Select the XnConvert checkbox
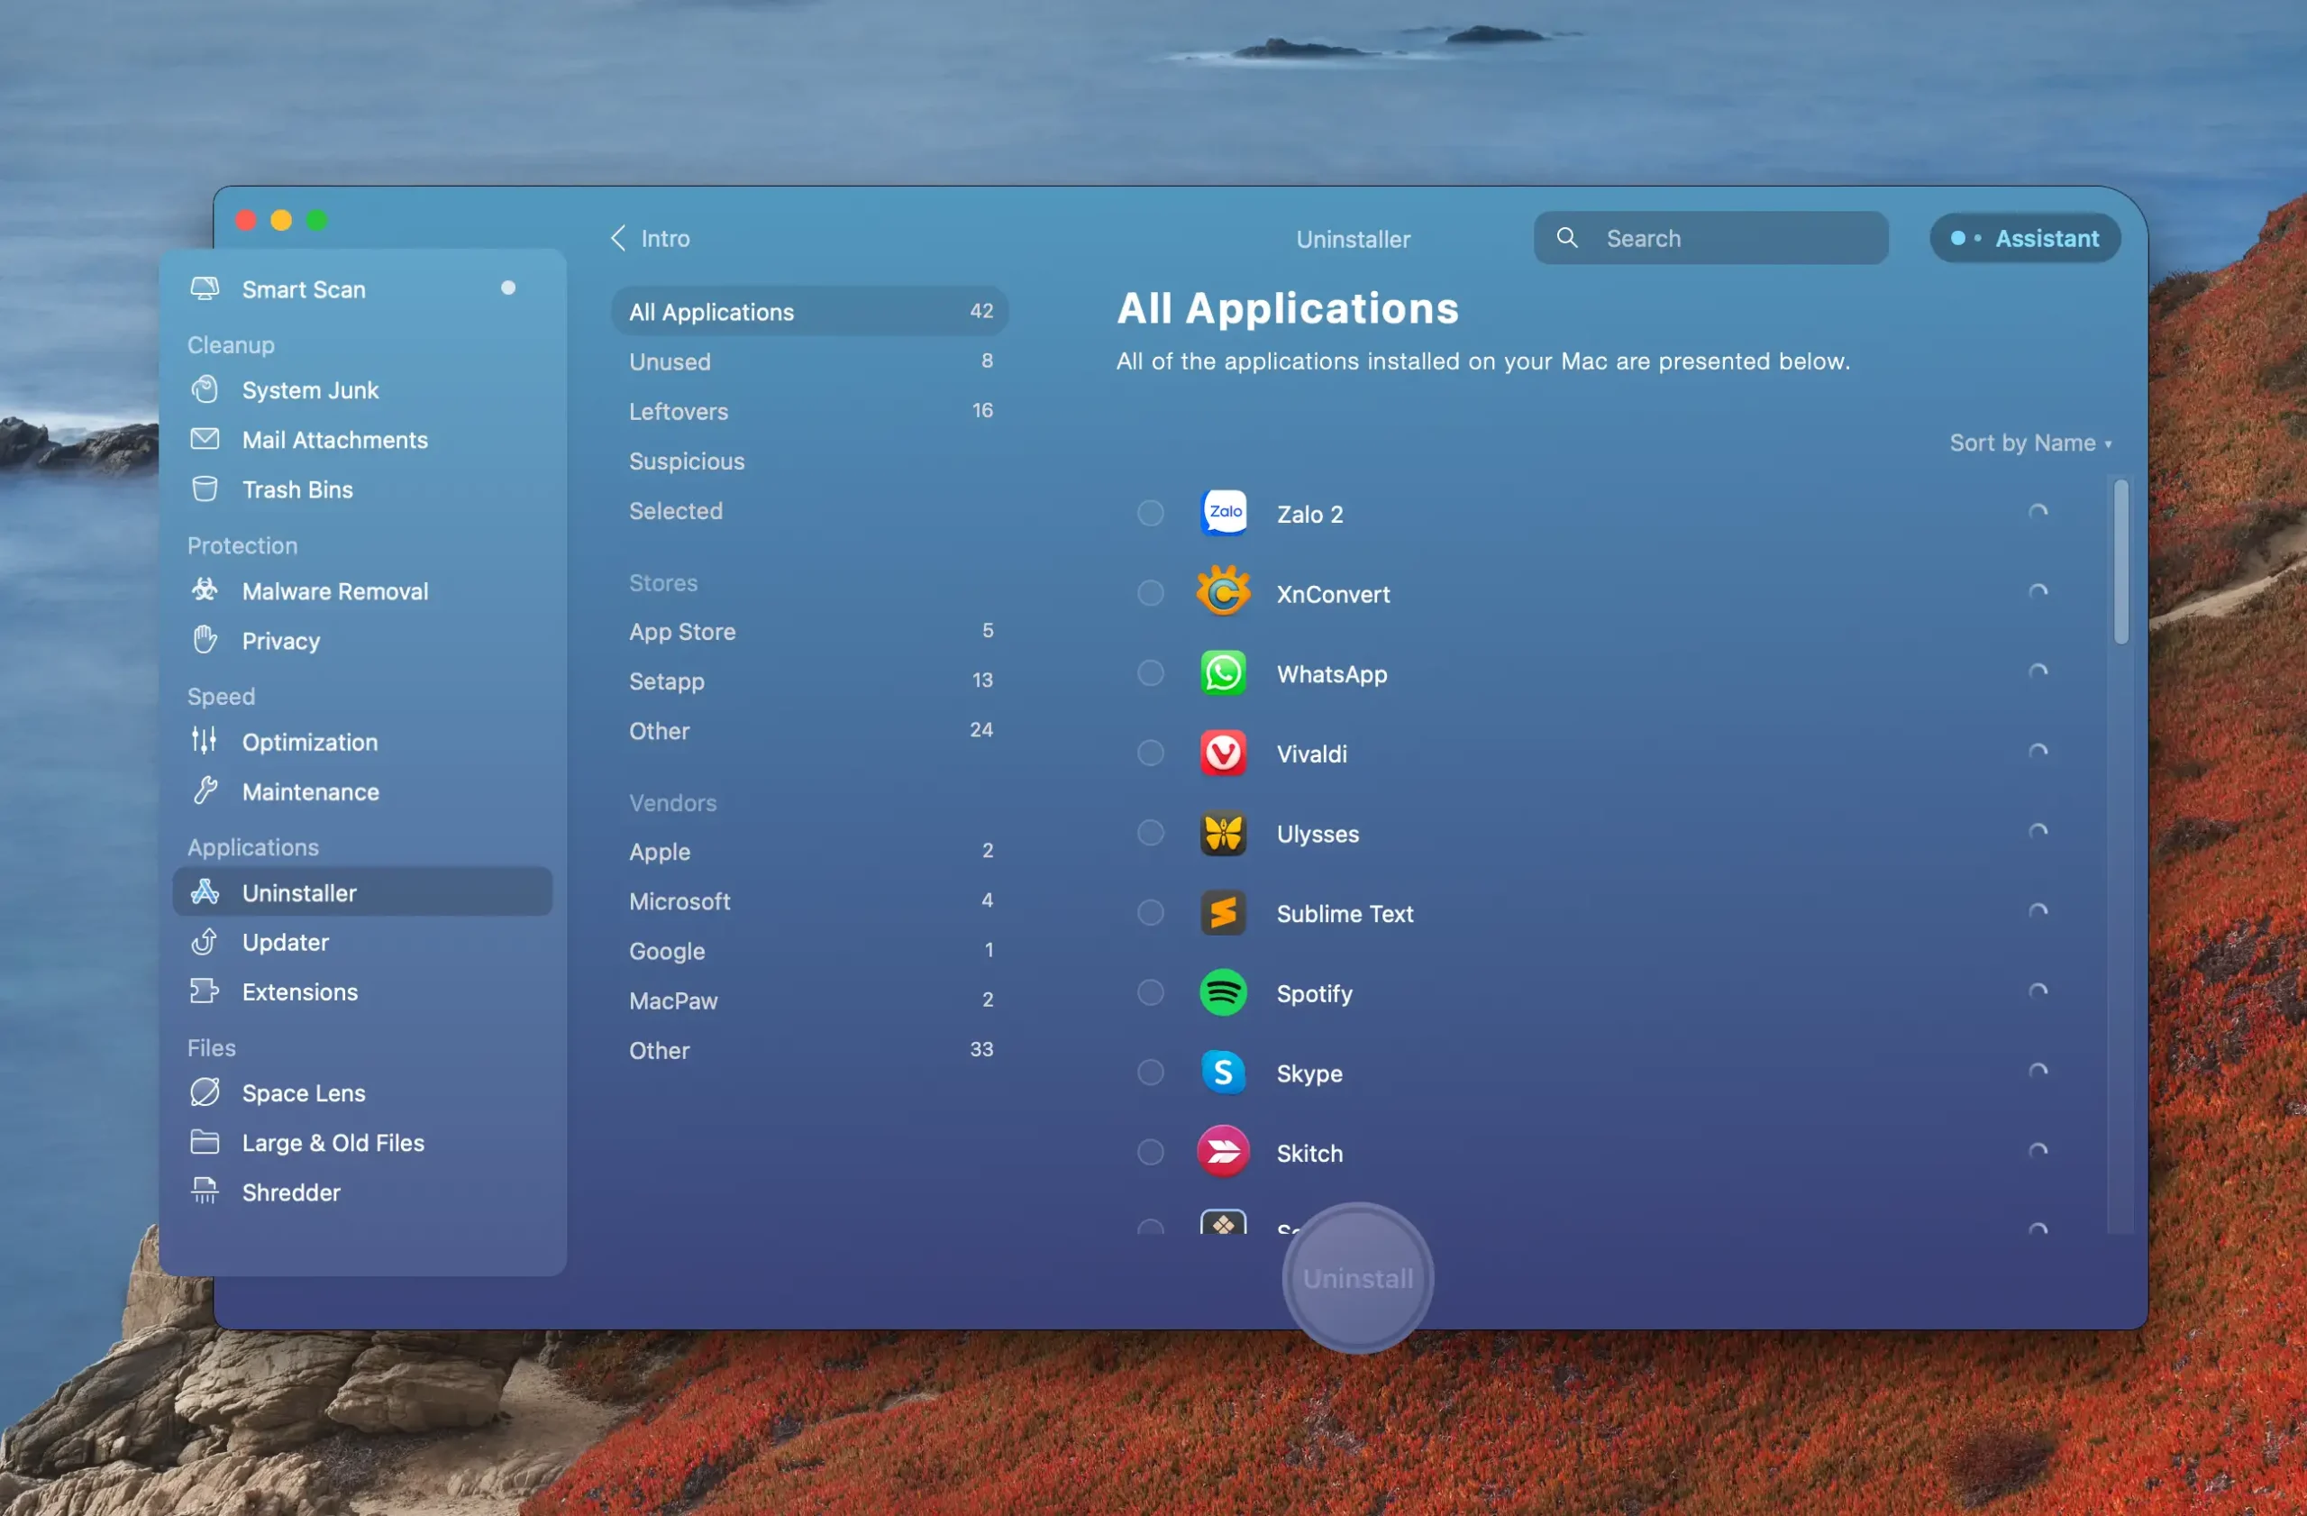 pos(1151,592)
